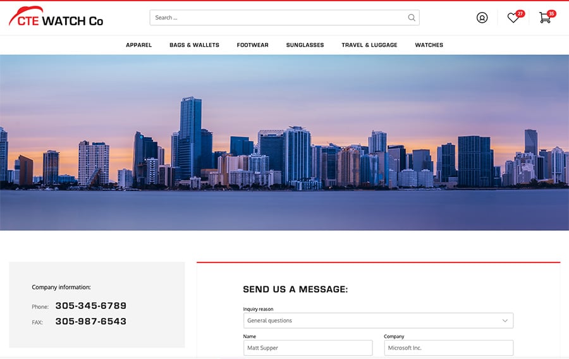569x359 pixels.
Task: Click the magnifier icon in search bar
Action: [x=412, y=18]
